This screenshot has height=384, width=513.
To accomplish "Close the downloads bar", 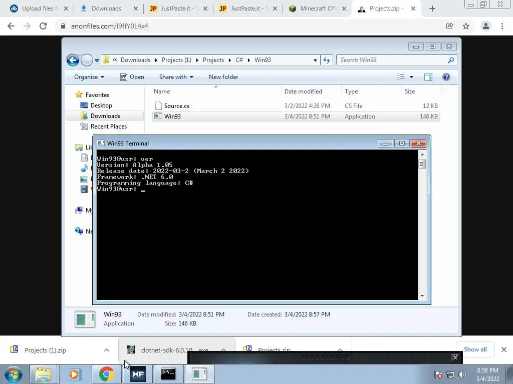I will click(504, 349).
